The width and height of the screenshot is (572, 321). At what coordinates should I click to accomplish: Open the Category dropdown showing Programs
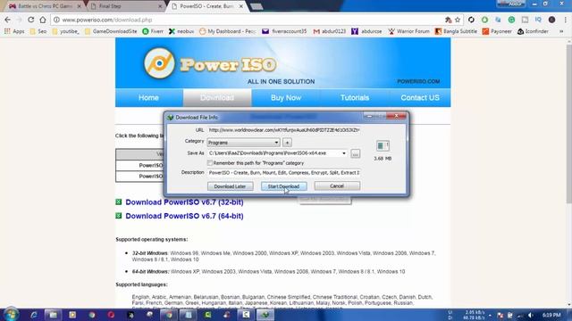point(243,143)
